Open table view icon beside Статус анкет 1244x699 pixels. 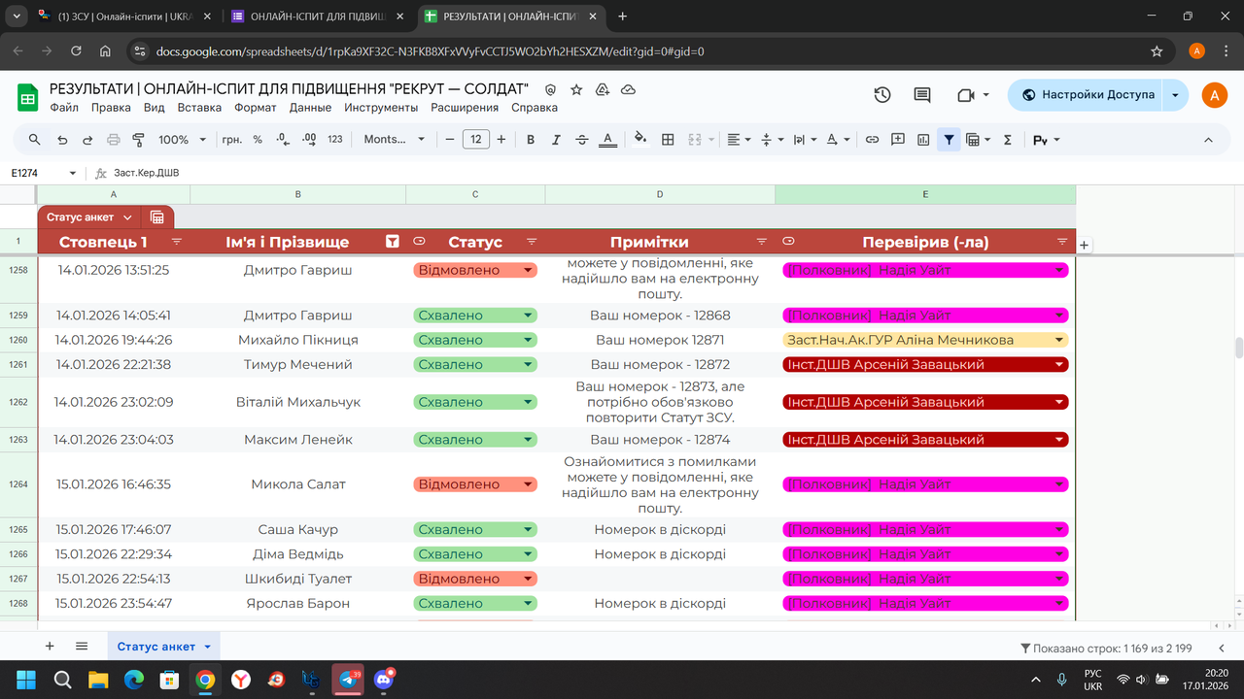[157, 217]
